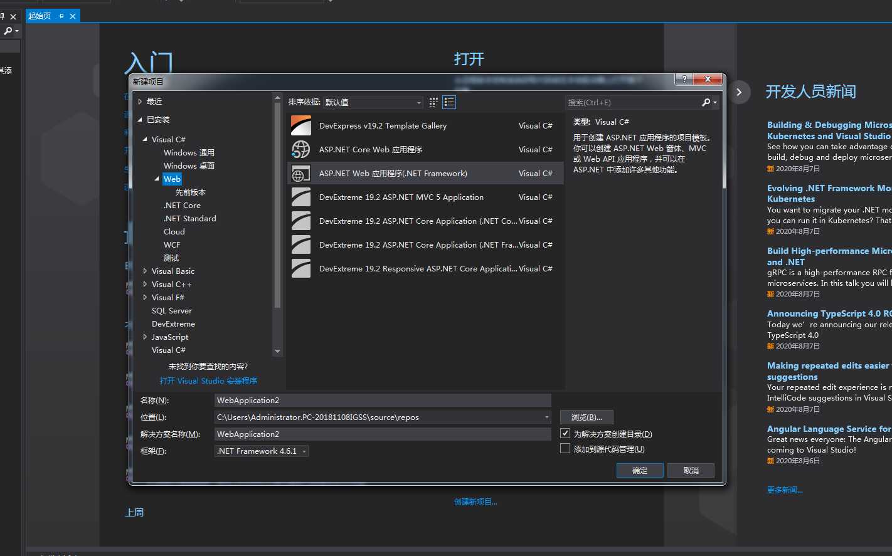
Task: Select 先前版本 under Web
Action: pyautogui.click(x=191, y=192)
